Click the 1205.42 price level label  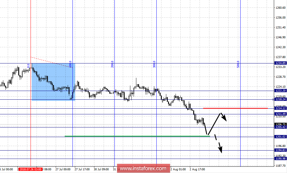coord(281,127)
